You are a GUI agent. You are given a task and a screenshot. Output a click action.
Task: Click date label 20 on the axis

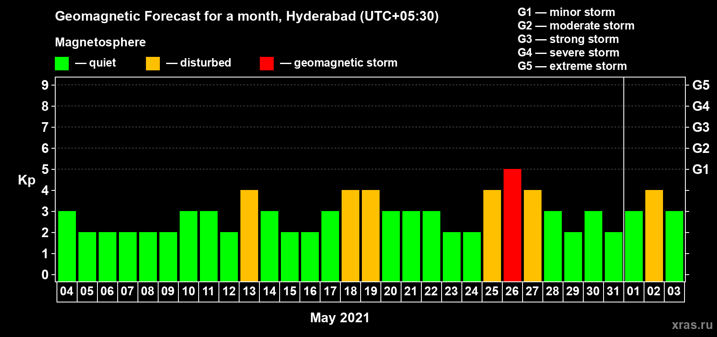391,292
